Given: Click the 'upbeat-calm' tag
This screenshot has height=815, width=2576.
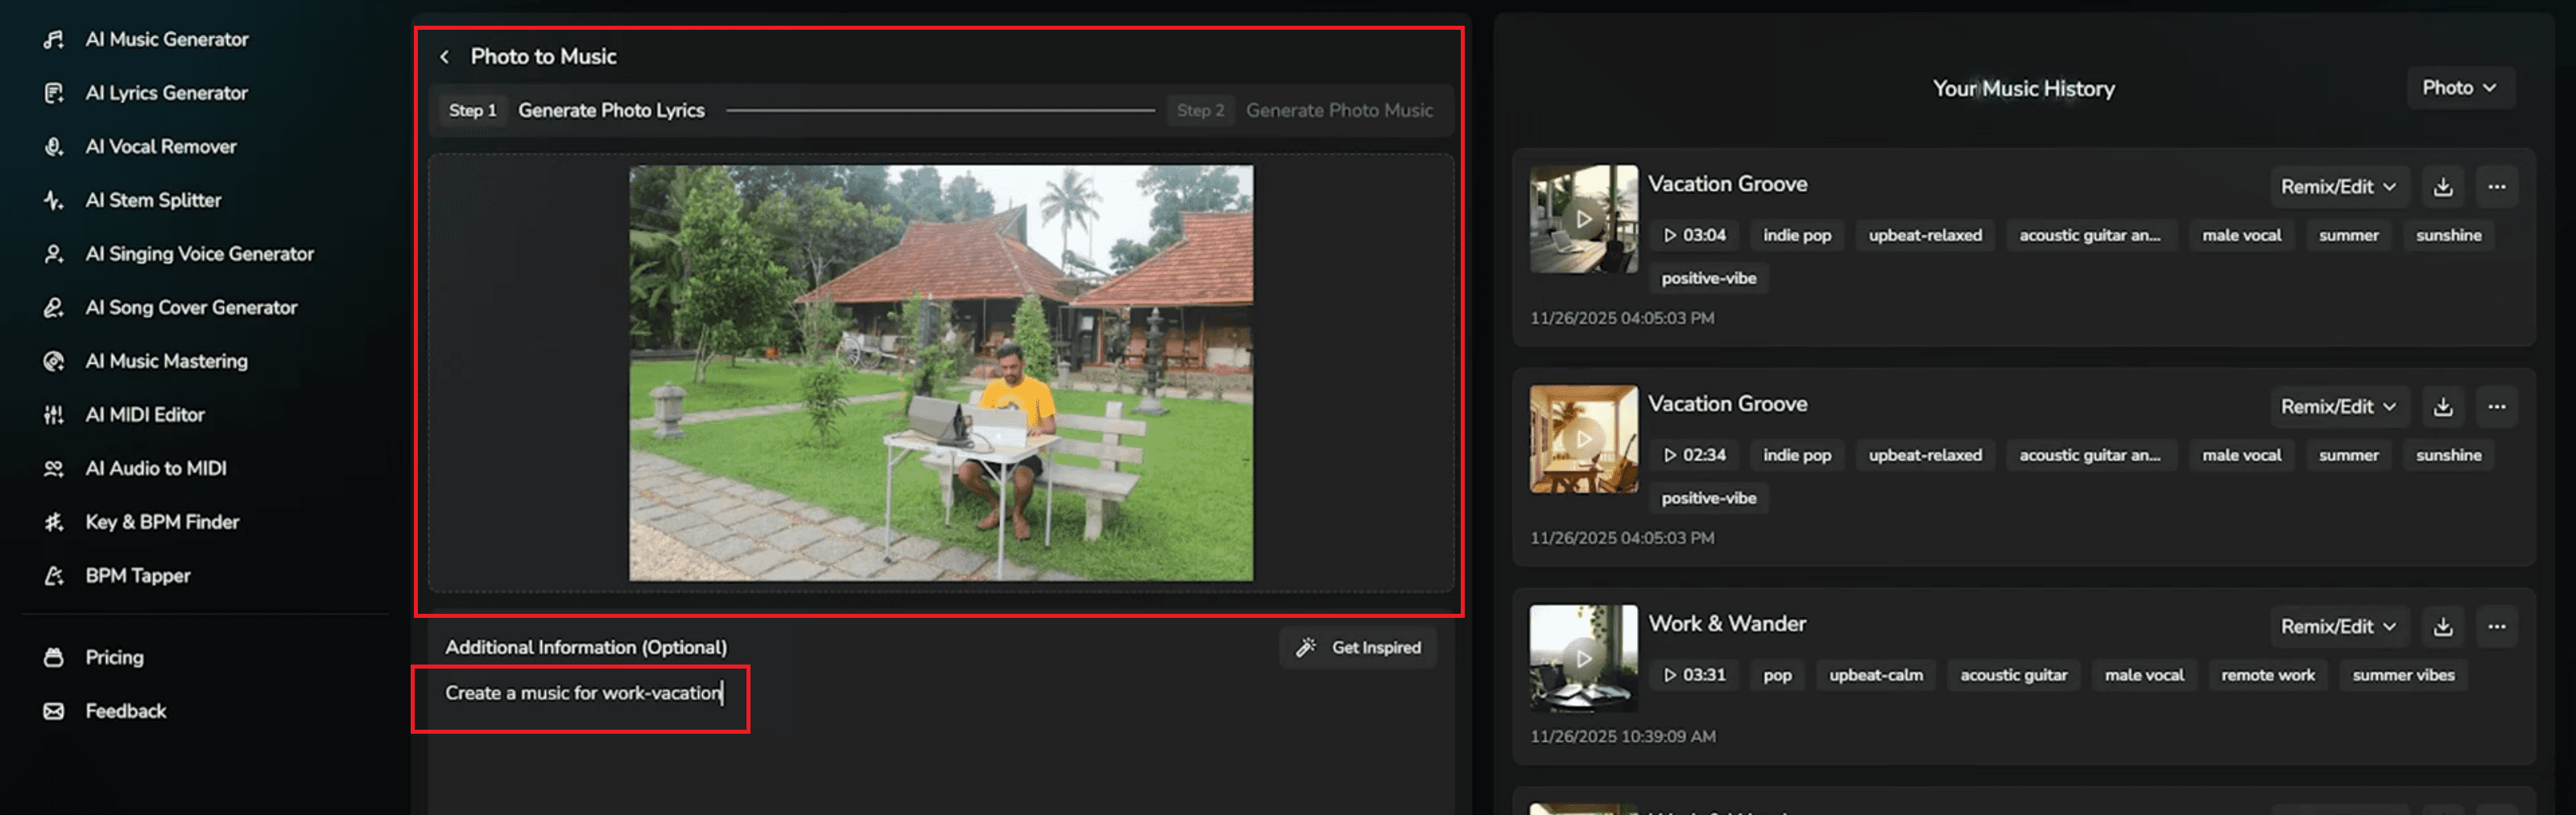Looking at the screenshot, I should pyautogui.click(x=1876, y=675).
